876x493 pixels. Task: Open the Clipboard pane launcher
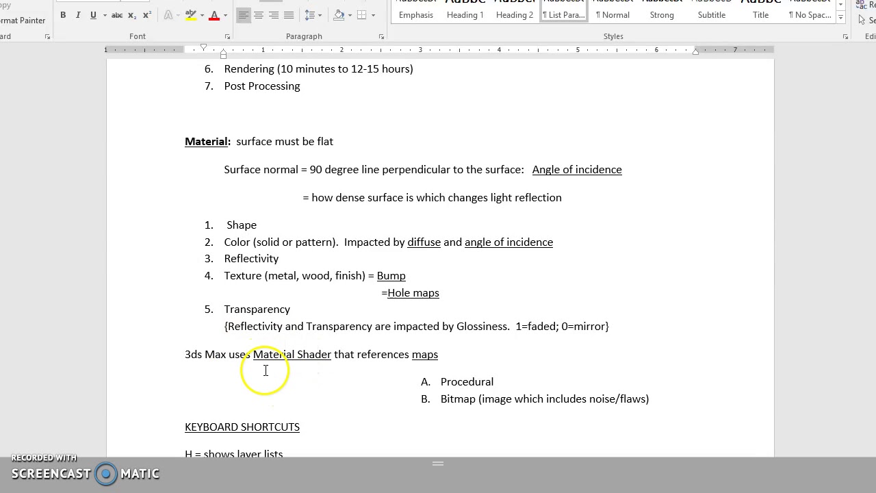pyautogui.click(x=47, y=37)
